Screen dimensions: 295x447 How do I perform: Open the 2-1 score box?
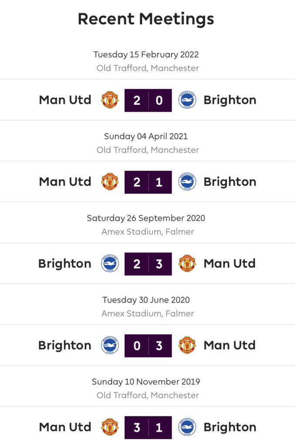click(x=148, y=182)
